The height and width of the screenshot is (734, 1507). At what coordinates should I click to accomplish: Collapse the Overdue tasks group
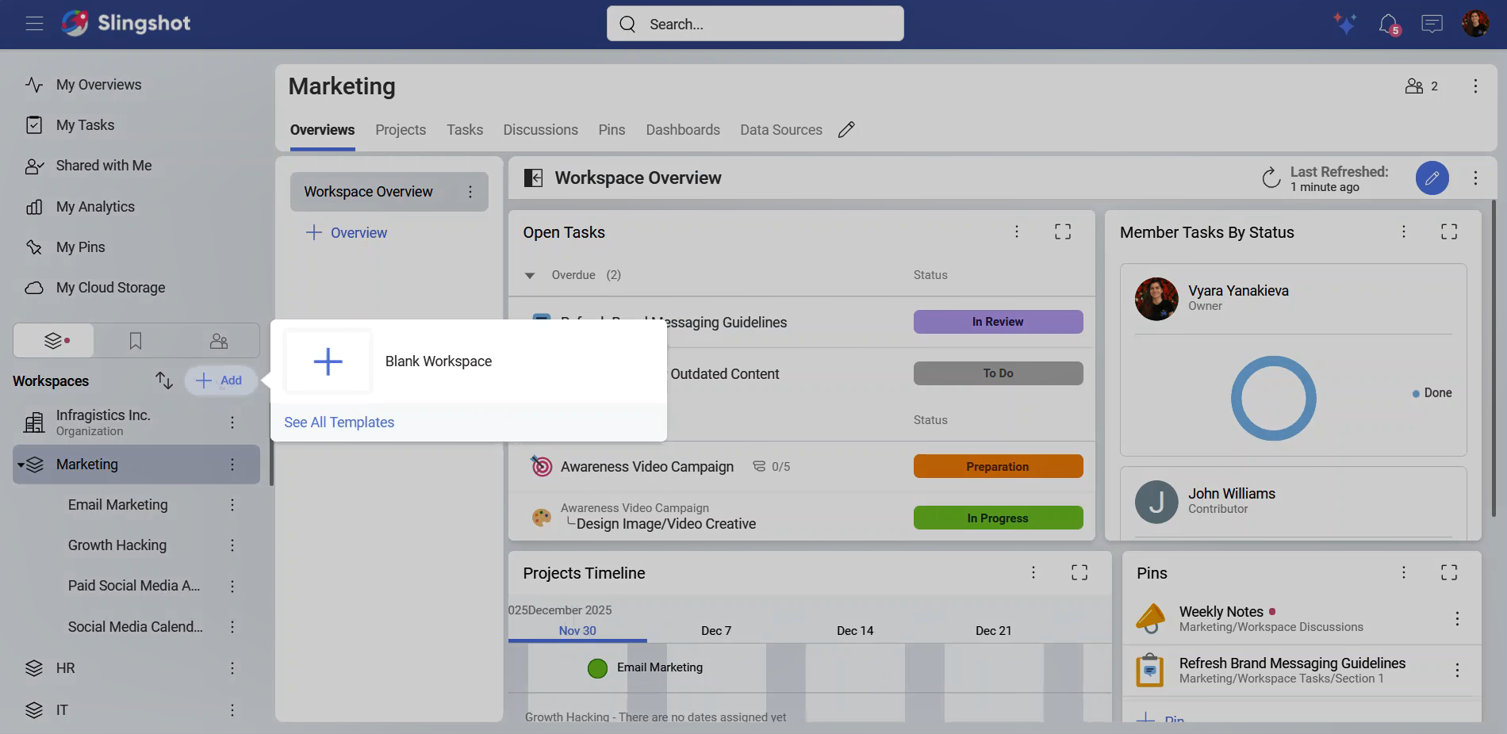pos(530,275)
